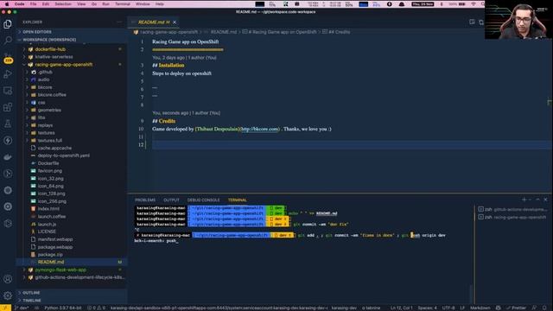The image size is (553, 311).
Task: Open the Terminal menu
Action: (123, 3)
